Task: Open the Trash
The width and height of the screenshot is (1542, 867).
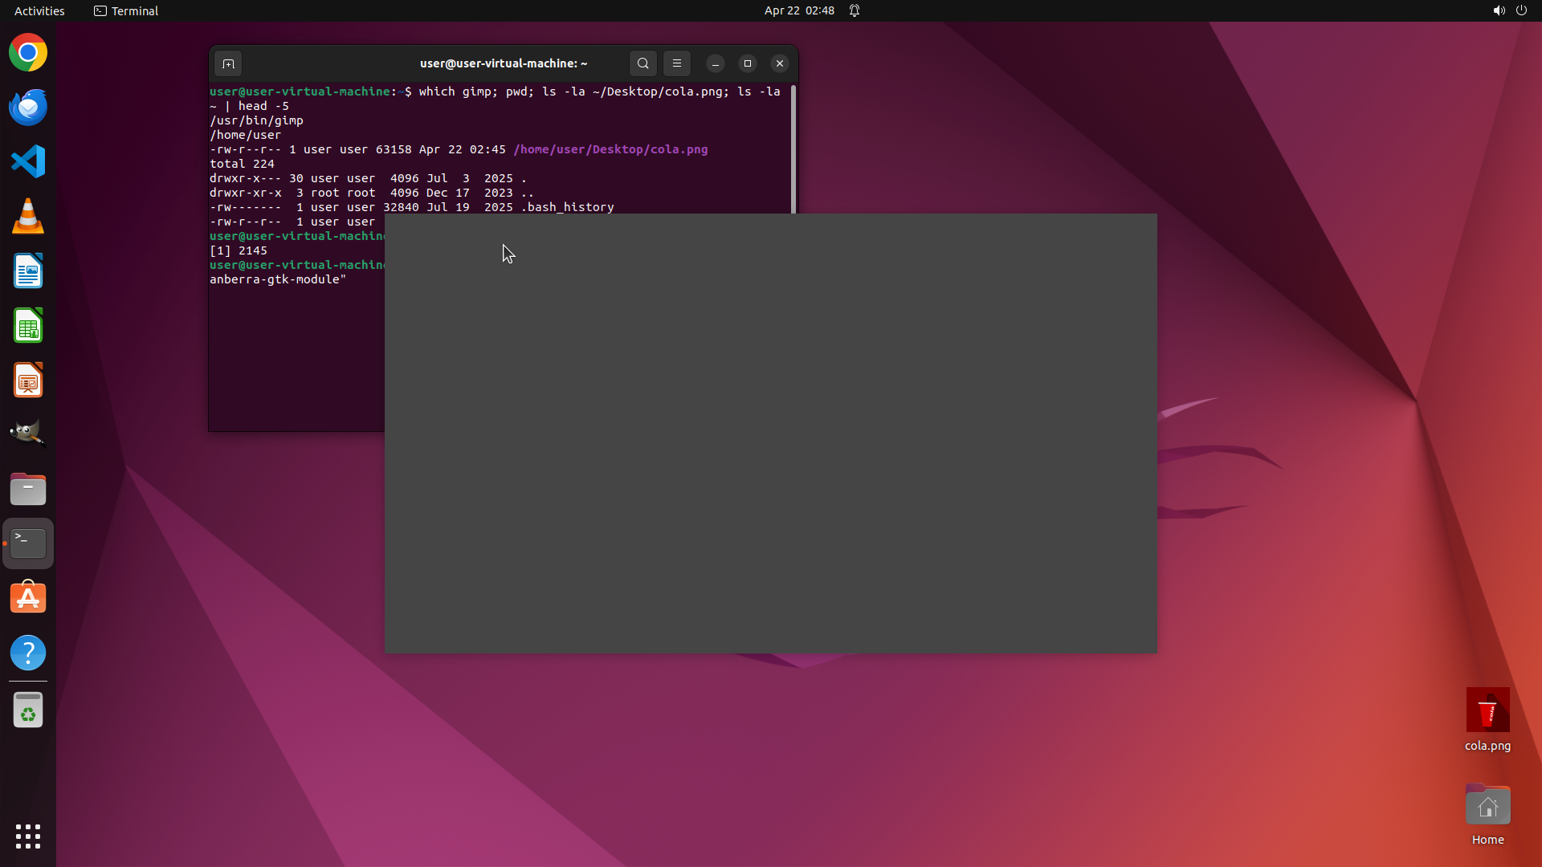Action: [28, 710]
